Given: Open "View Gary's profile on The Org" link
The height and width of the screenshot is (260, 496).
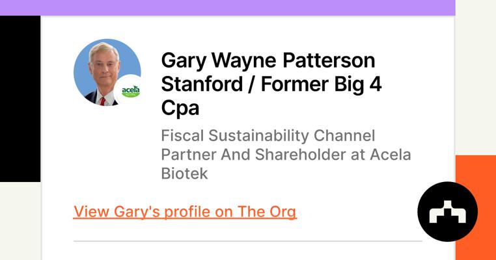Looking at the screenshot, I should [x=185, y=212].
